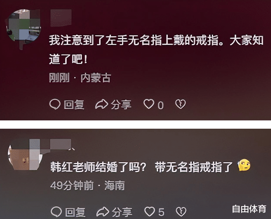The width and height of the screenshot is (271, 219).
Task: Open the profile avatar of the 海南 commenter
Action: pos(26,154)
